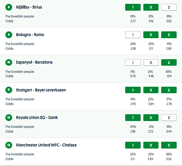Toggle X for Manchester United WFC - Chelsea
182x166 pixels.
(151, 145)
